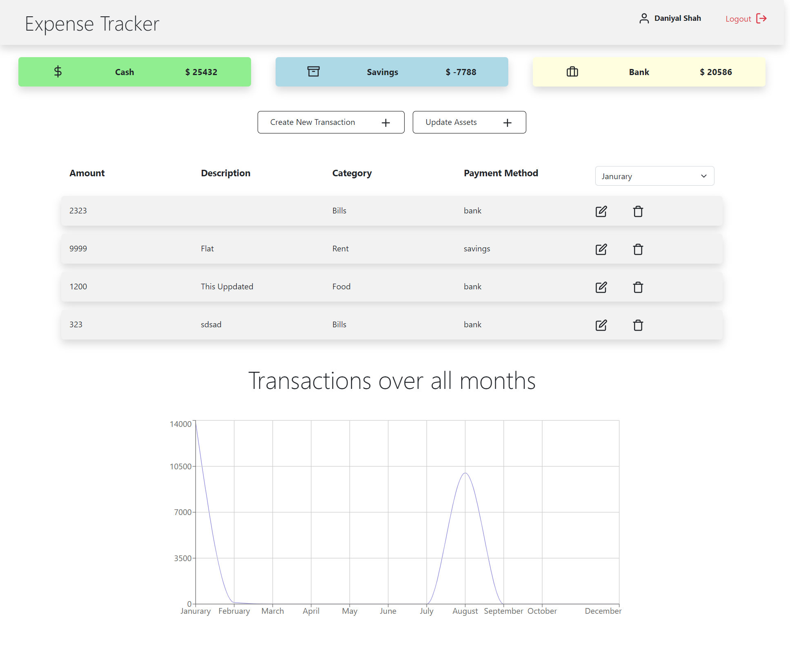
Task: Edit the sdsad Bills transaction
Action: click(601, 325)
